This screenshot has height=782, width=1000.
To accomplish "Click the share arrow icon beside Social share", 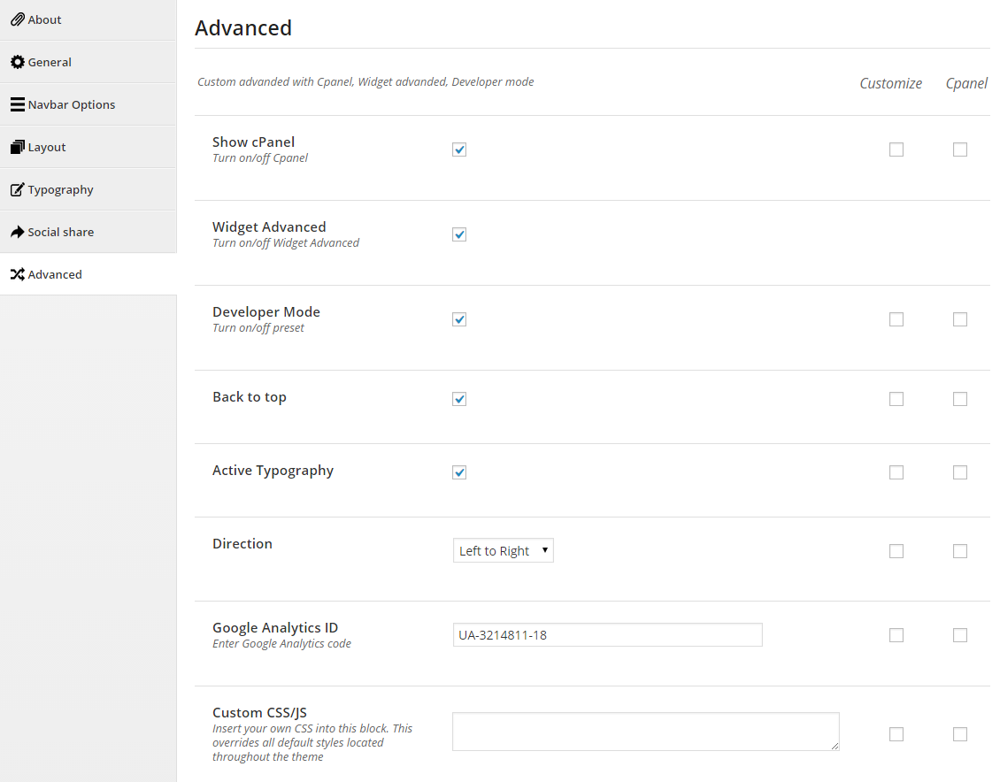I will pos(17,232).
